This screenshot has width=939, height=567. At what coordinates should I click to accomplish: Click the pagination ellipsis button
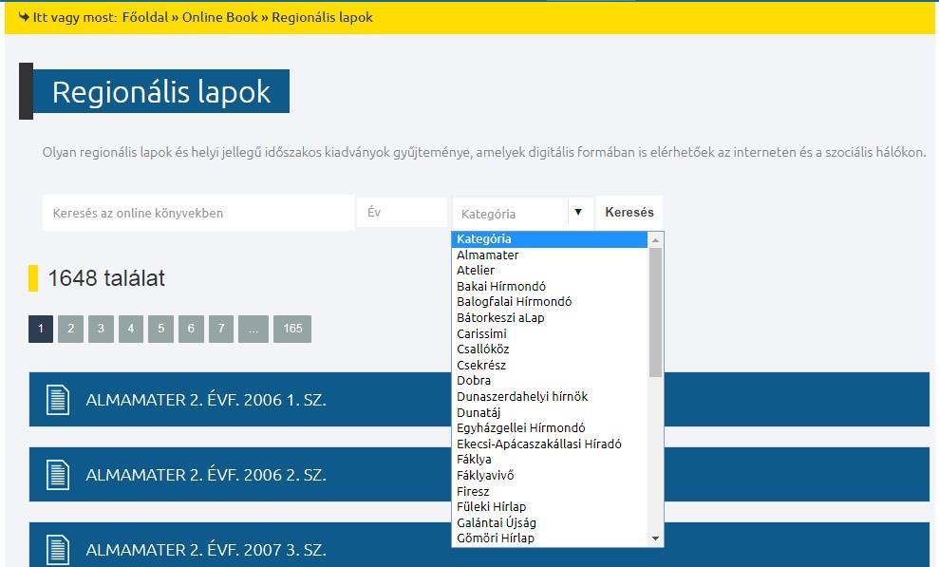254,329
